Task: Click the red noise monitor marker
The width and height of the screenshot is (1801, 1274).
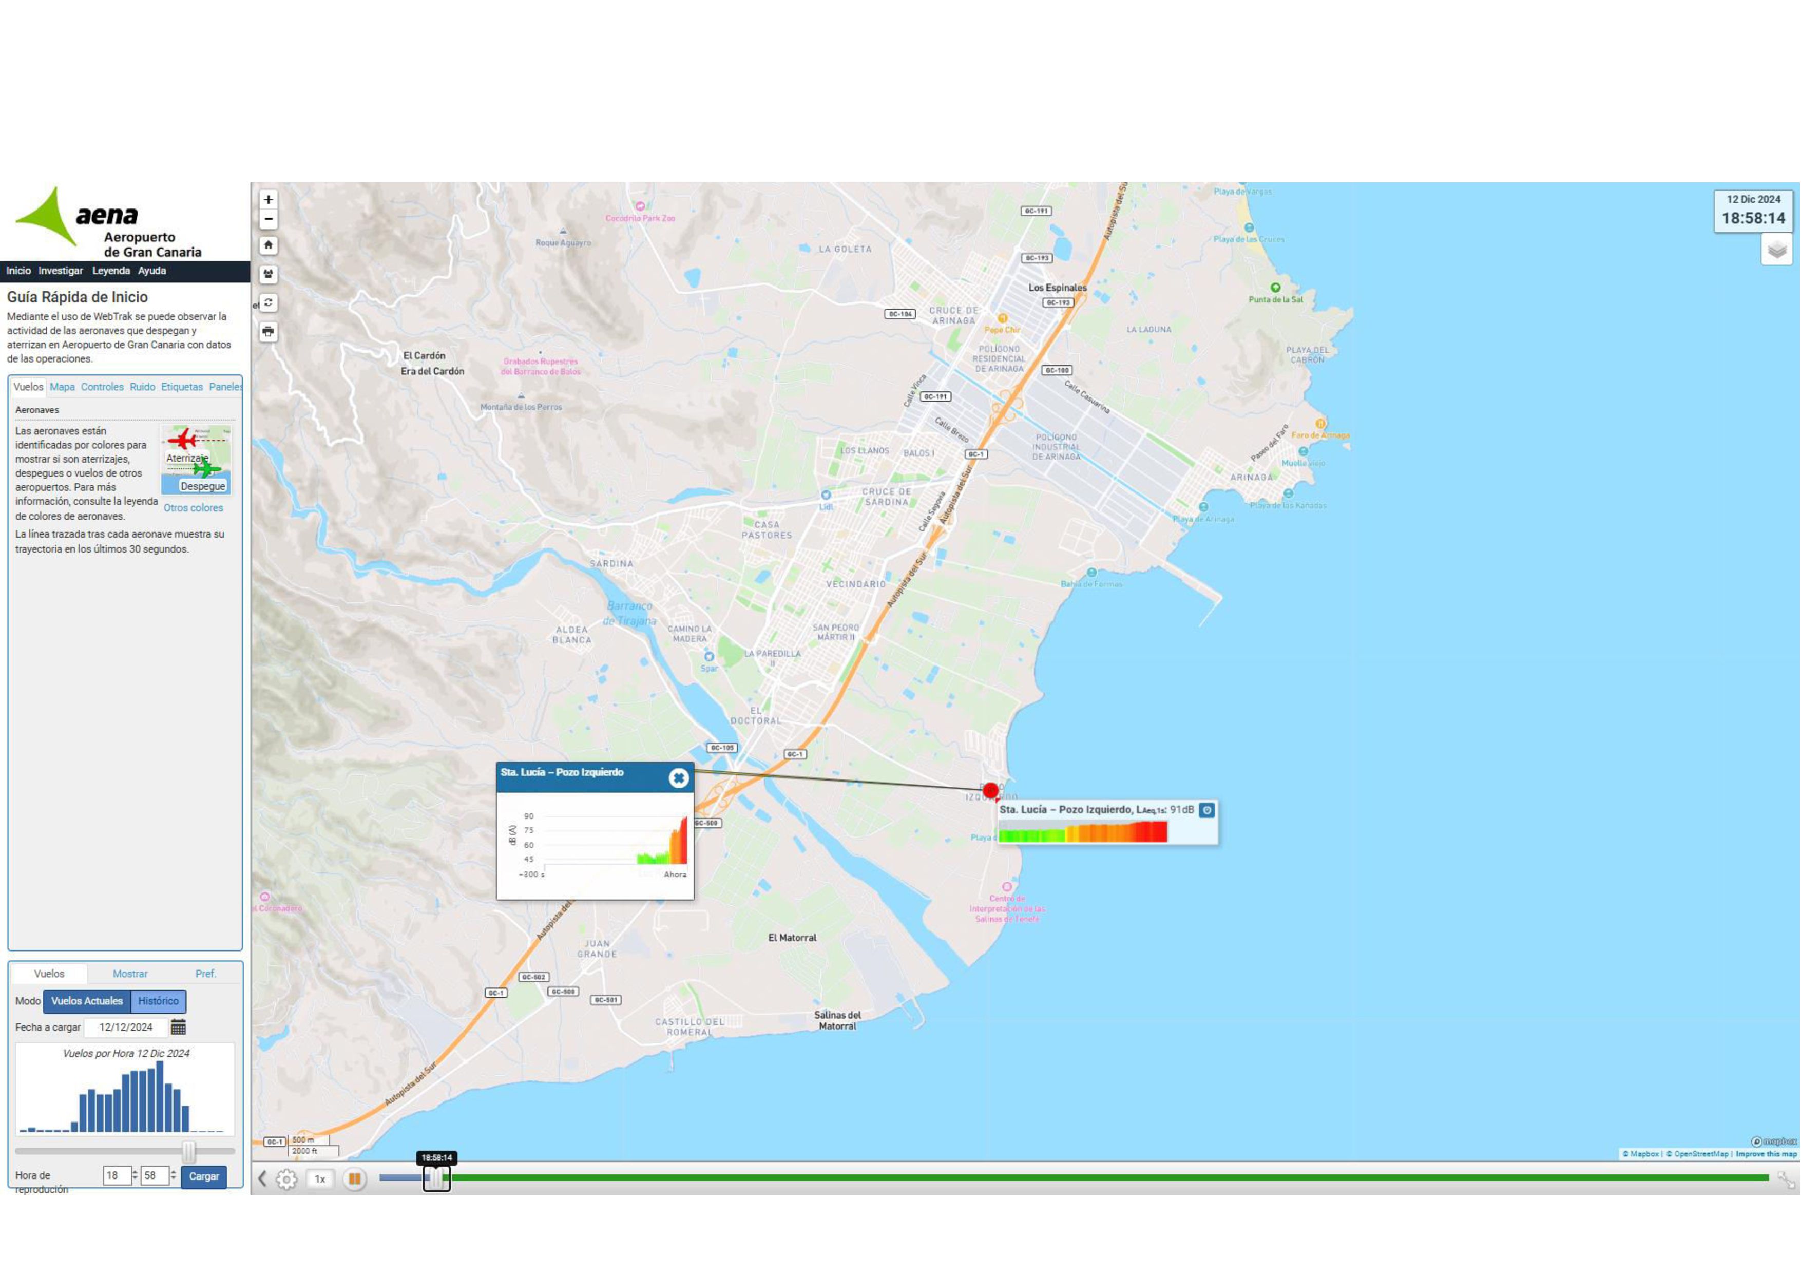Action: click(x=991, y=791)
